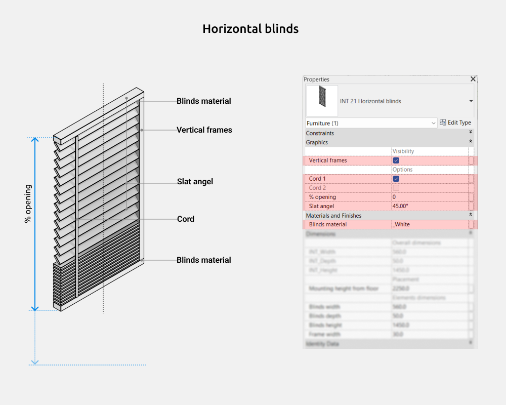Click the Cord 2 parameter label
506x405 pixels.
click(317, 188)
